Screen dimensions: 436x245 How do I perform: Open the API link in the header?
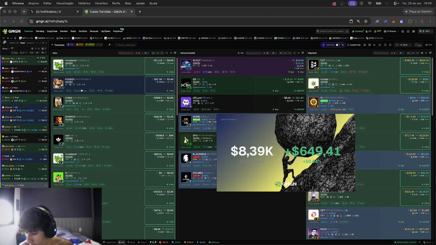[369, 31]
